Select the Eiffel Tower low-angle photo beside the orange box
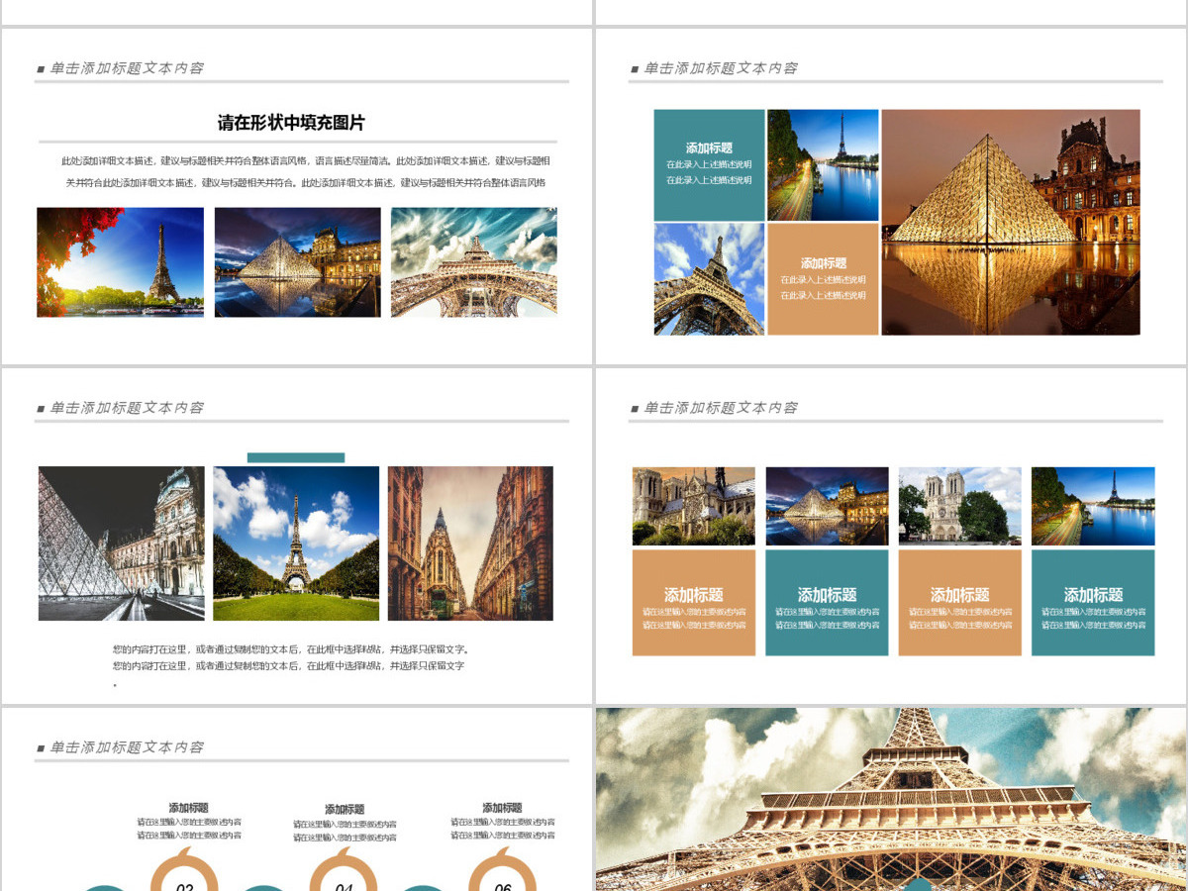This screenshot has width=1188, height=891. click(x=709, y=279)
